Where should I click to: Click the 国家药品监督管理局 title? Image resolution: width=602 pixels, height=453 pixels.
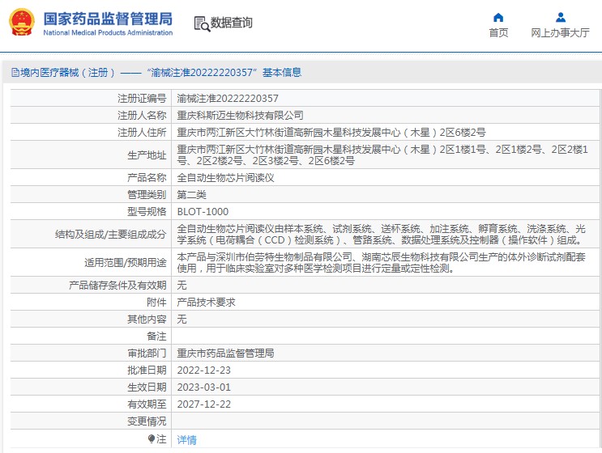tap(108, 19)
